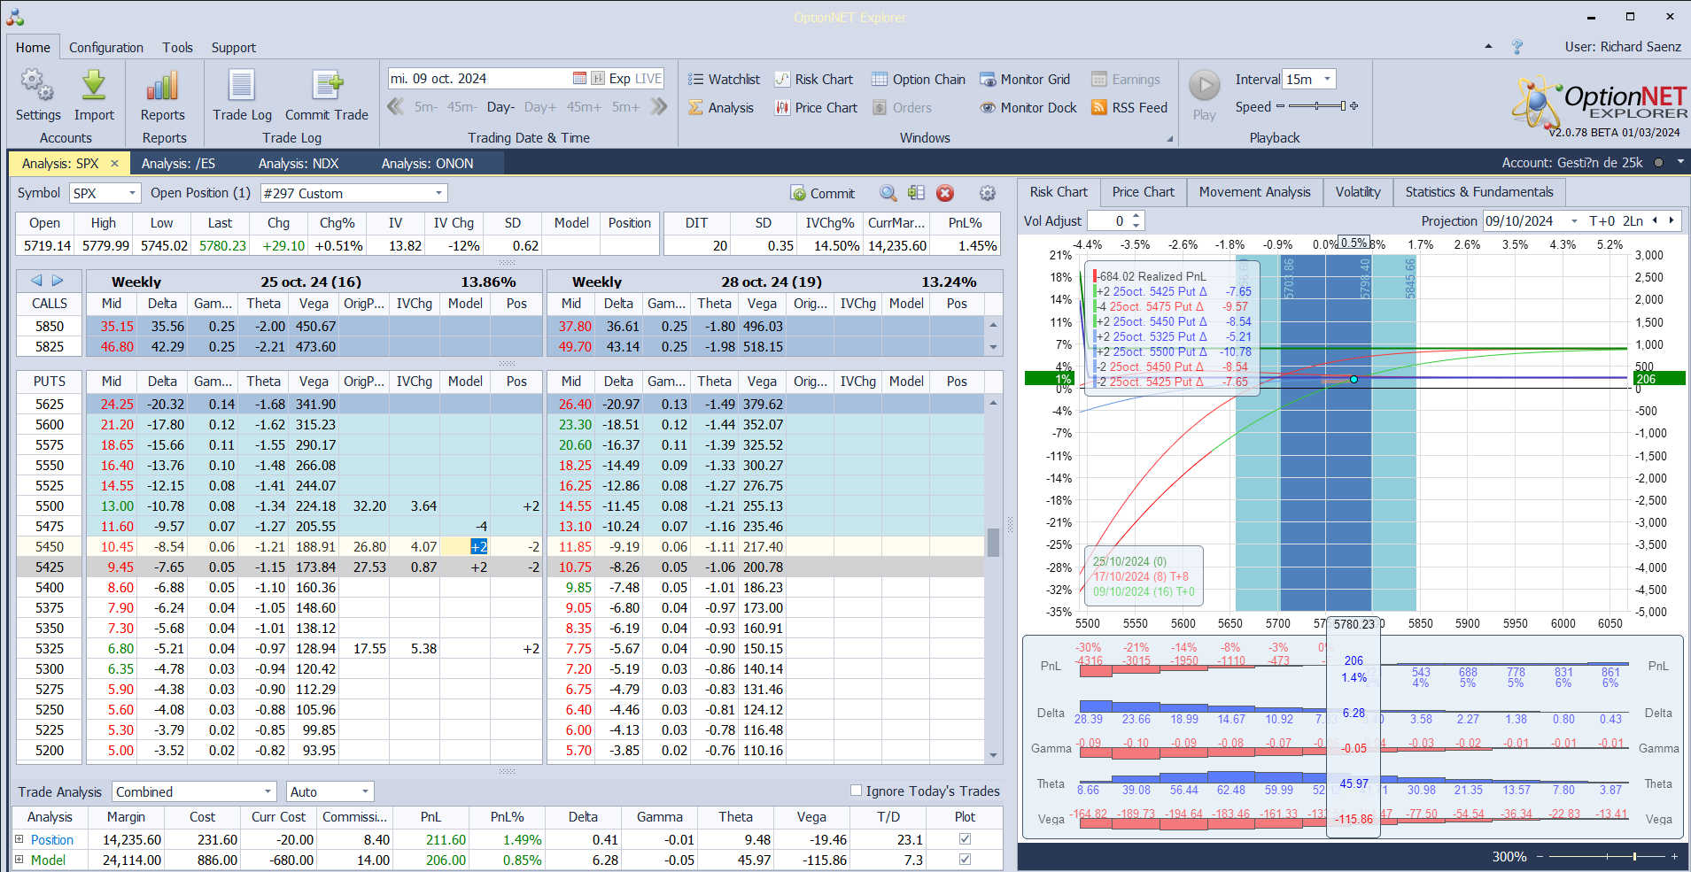Expand the Position analysis row
Image resolution: width=1691 pixels, height=872 pixels.
coord(19,838)
